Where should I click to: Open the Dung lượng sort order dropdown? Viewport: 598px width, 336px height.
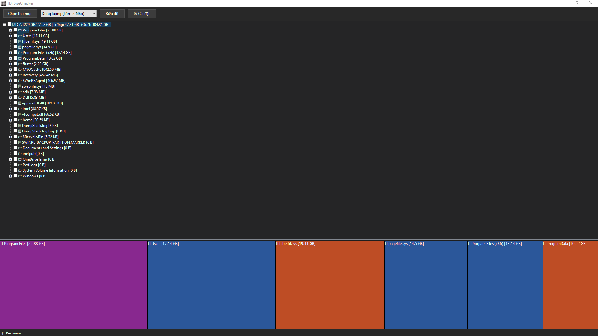tap(68, 14)
